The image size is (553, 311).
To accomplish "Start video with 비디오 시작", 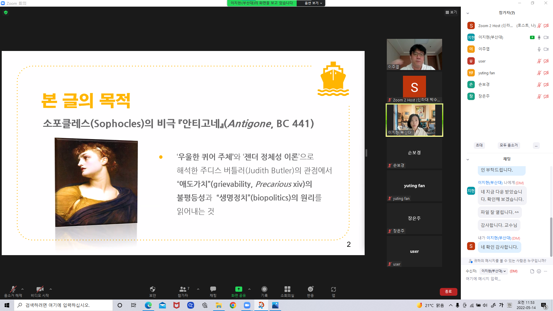I will click(x=40, y=289).
